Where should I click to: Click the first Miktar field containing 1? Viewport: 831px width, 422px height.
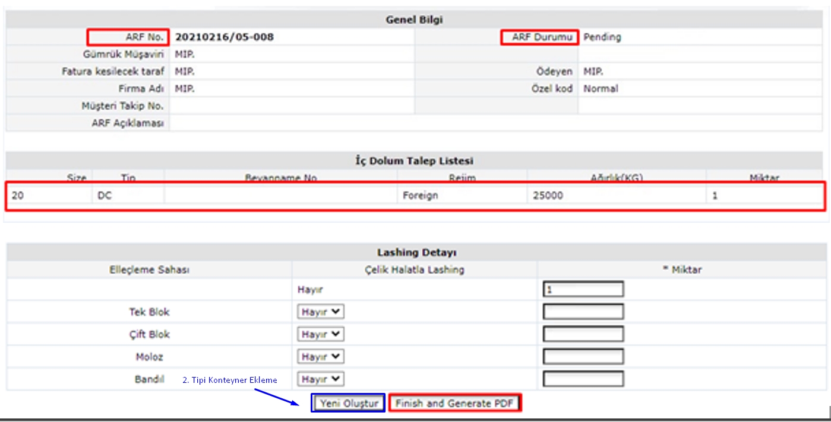(x=583, y=290)
